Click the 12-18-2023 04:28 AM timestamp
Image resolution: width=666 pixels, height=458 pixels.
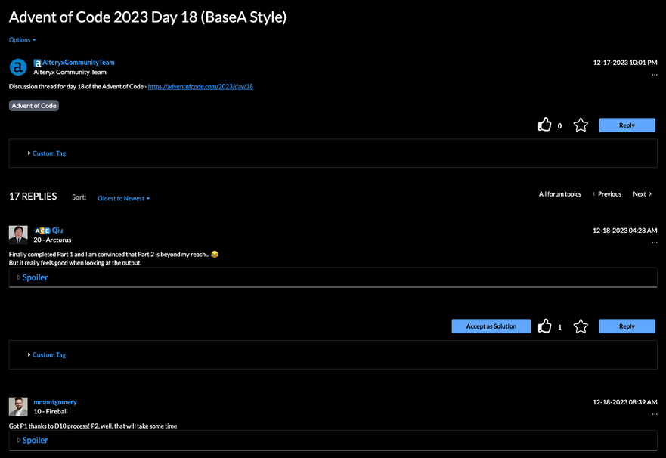[624, 231]
